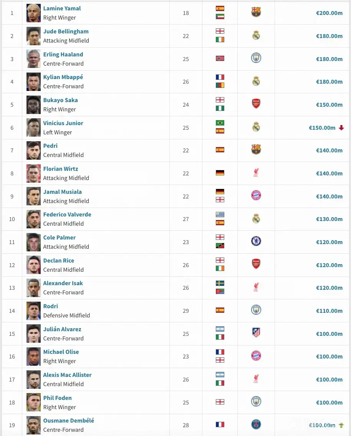Click Federico Valverde's player photo
Image resolution: width=351 pixels, height=436 pixels.
[33, 219]
